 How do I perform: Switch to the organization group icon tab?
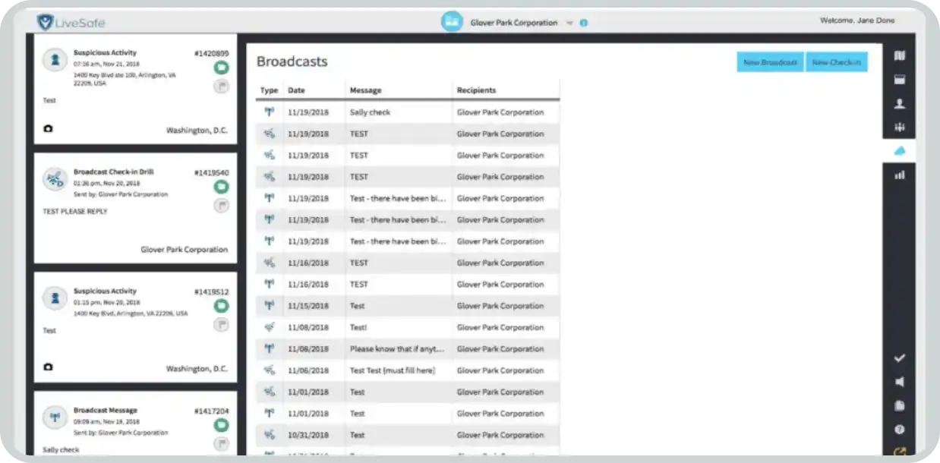click(900, 128)
